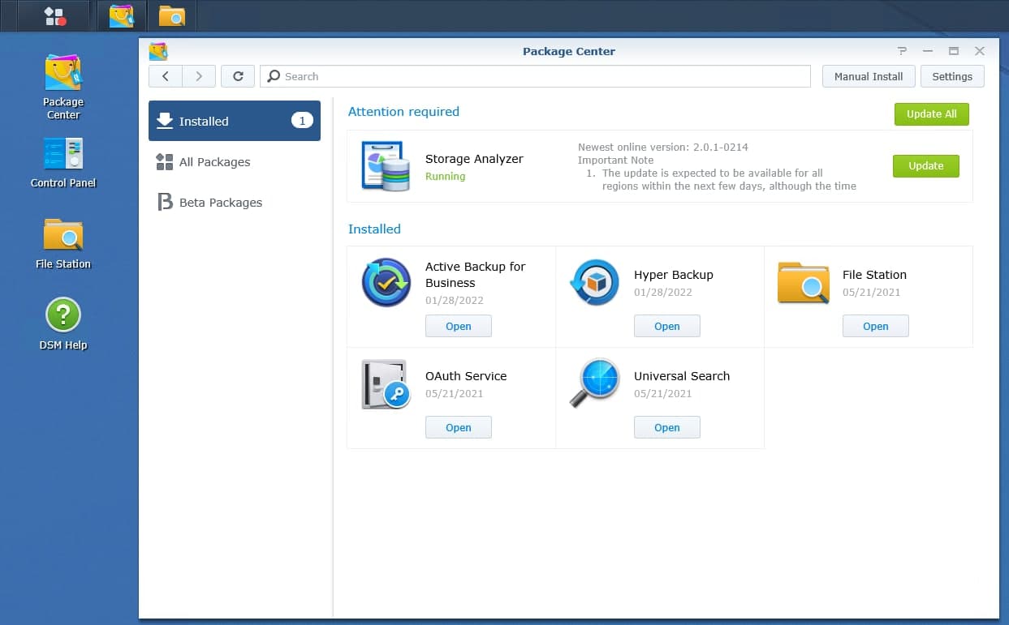
Task: Click the Universal Search package icon
Action: click(595, 383)
